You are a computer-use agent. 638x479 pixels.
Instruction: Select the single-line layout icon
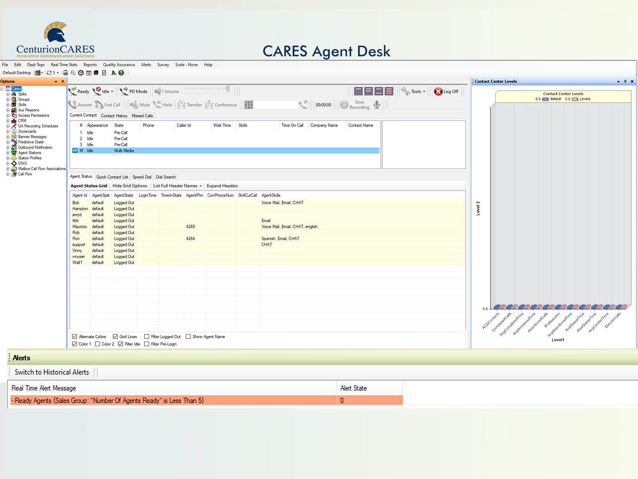tap(358, 91)
